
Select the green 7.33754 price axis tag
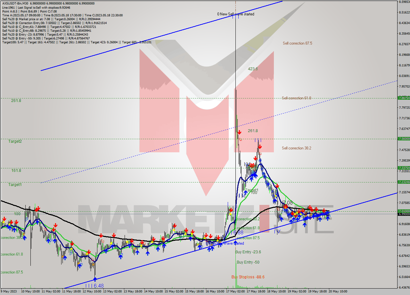[404, 168]
